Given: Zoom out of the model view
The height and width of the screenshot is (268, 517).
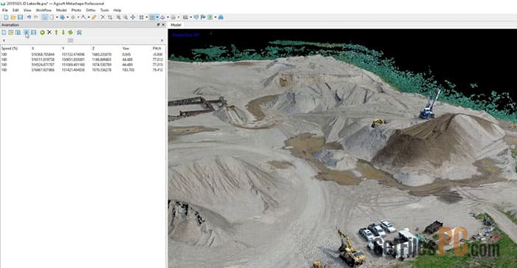Looking at the screenshot, I should (x=126, y=17).
